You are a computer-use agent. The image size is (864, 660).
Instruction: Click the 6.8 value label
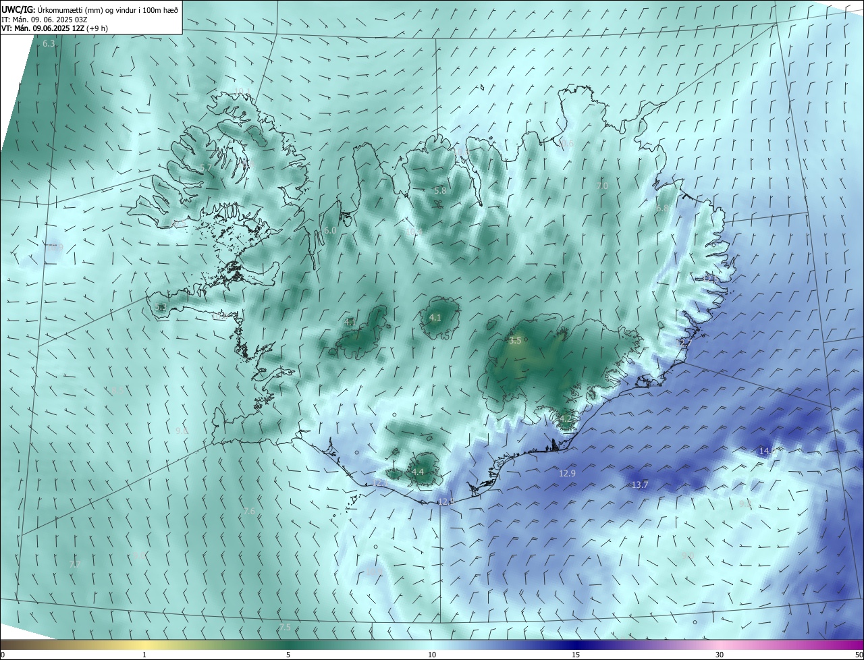pyautogui.click(x=662, y=209)
